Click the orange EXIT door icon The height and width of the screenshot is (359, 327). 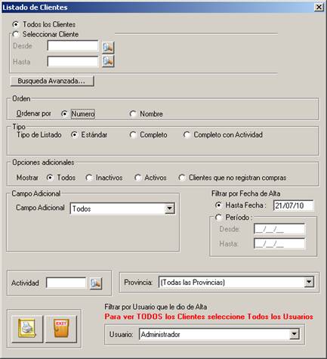pos(61,329)
